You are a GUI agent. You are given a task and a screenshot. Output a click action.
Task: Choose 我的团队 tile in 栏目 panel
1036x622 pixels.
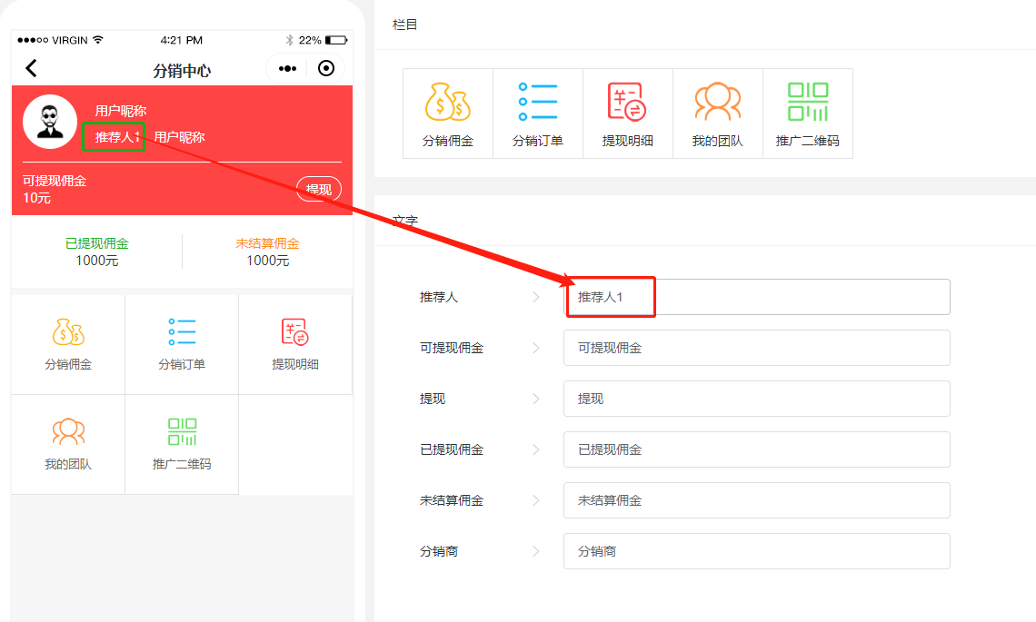coord(718,102)
